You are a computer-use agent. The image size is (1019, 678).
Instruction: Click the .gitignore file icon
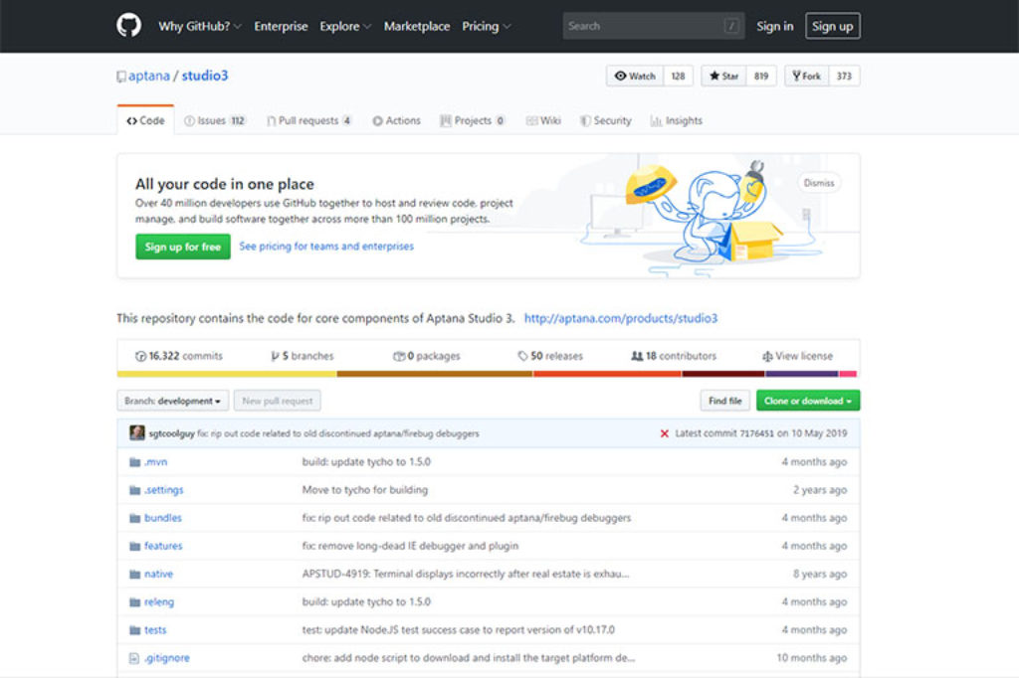point(135,658)
